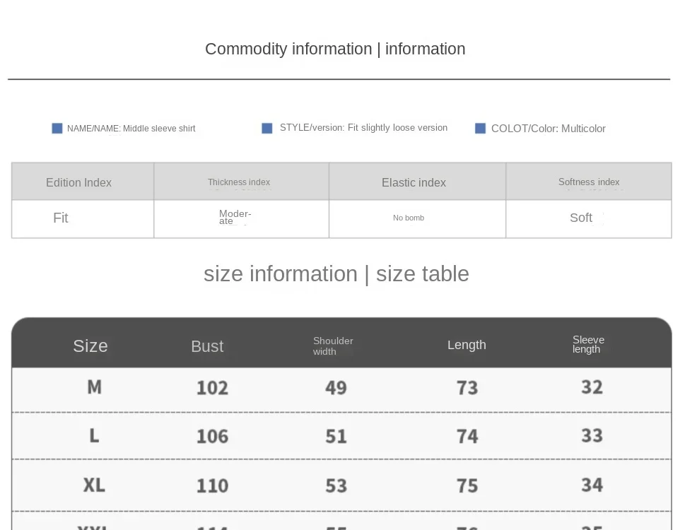Click bust value 106 in L row

(212, 436)
